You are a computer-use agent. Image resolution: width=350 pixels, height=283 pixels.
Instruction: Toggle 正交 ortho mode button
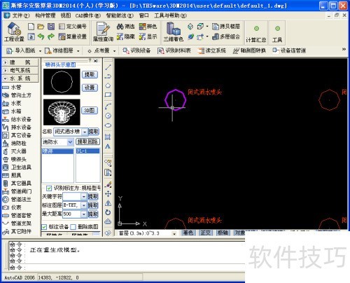point(206,233)
